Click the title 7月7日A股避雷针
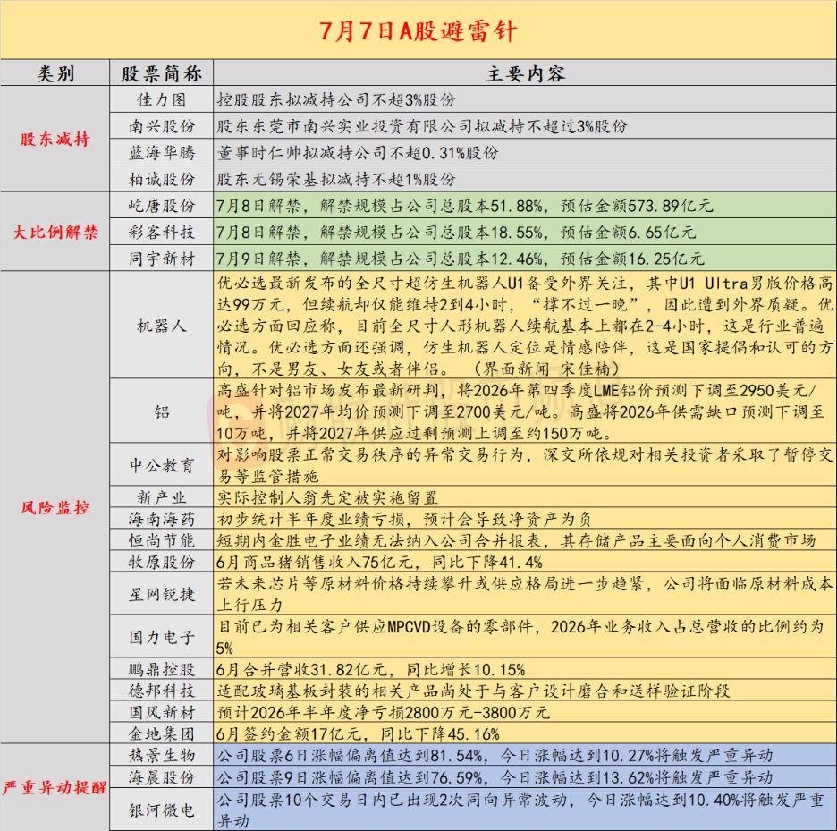The image size is (837, 831). click(x=418, y=31)
